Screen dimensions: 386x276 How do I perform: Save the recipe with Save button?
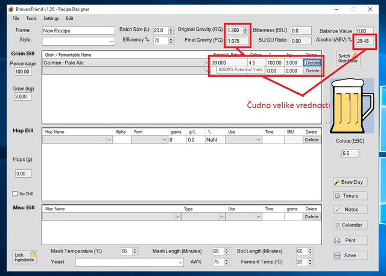350,256
